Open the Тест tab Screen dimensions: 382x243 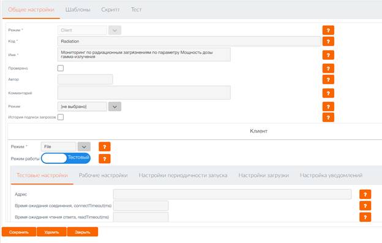coord(137,10)
